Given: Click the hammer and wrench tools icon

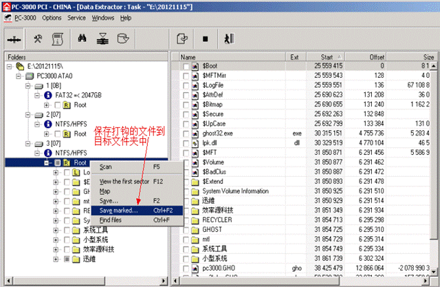Looking at the screenshot, I should (38, 39).
